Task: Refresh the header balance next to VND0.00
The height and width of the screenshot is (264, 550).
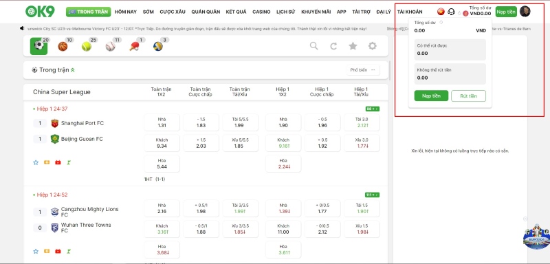Action: pos(459,13)
